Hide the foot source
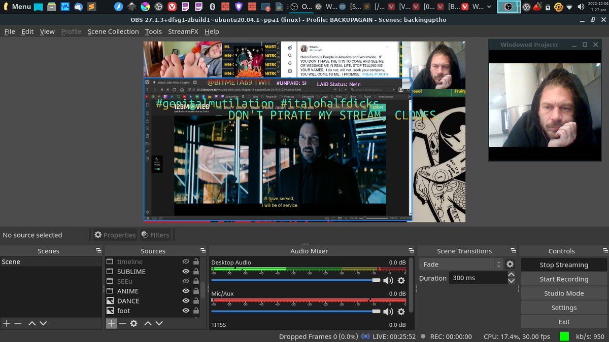Image resolution: width=609 pixels, height=342 pixels. [x=186, y=311]
